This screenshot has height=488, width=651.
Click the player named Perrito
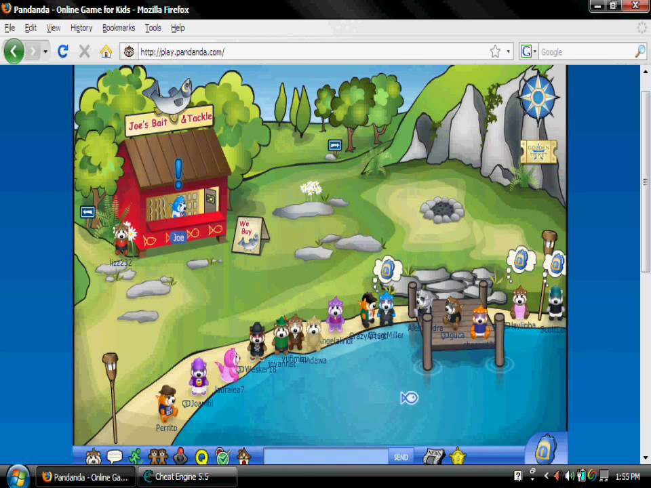click(x=167, y=403)
